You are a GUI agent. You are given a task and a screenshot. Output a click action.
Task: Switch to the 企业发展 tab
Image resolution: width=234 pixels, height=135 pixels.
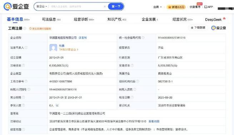point(150,19)
